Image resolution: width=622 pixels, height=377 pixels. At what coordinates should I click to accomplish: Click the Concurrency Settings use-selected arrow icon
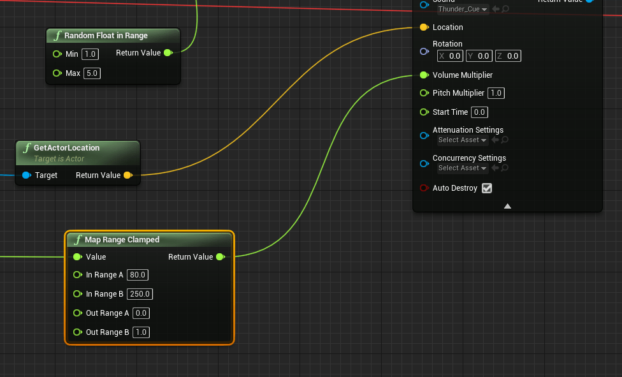(x=495, y=168)
